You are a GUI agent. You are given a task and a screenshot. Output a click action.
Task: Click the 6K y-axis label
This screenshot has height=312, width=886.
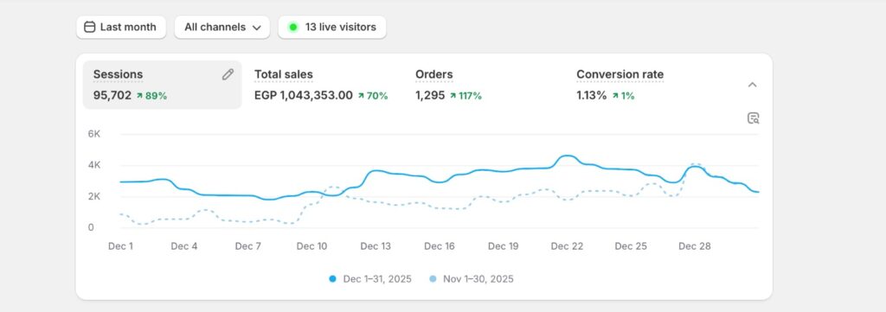pos(93,134)
